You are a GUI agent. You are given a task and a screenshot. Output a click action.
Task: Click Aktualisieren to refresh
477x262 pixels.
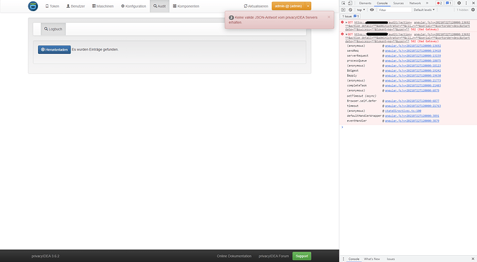[256, 6]
